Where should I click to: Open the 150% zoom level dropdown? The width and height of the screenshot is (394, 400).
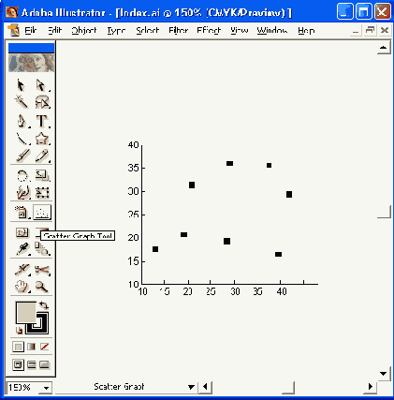[x=46, y=388]
